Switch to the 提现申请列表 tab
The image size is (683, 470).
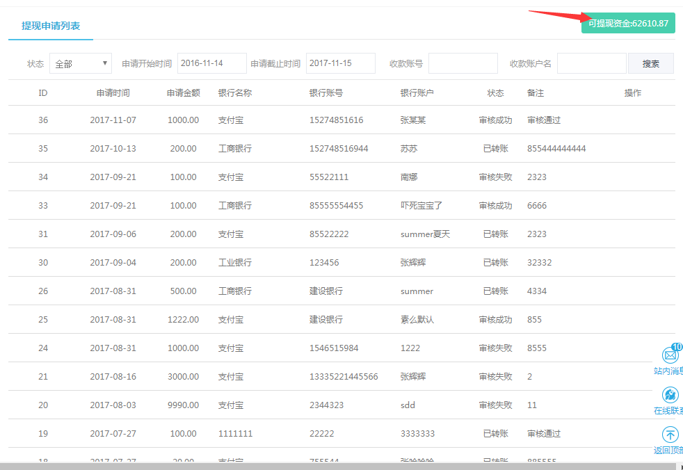51,26
